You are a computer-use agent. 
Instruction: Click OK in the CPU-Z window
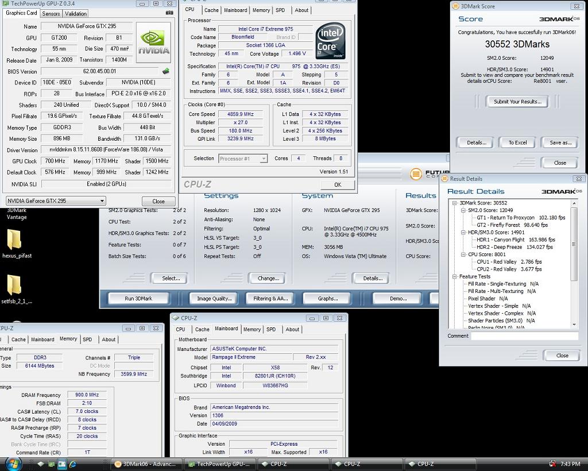point(338,184)
